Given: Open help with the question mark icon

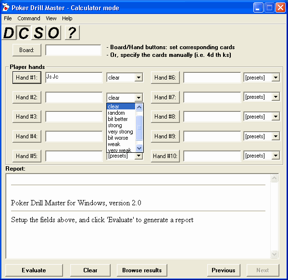Looking at the screenshot, I should tap(72, 33).
